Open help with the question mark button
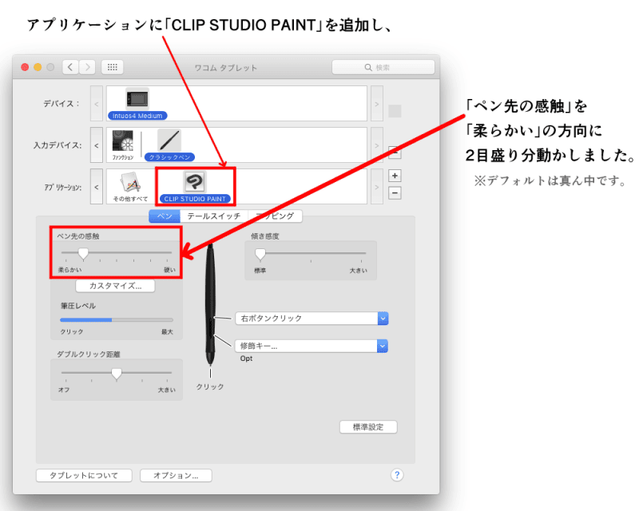This screenshot has width=639, height=511. point(397,475)
